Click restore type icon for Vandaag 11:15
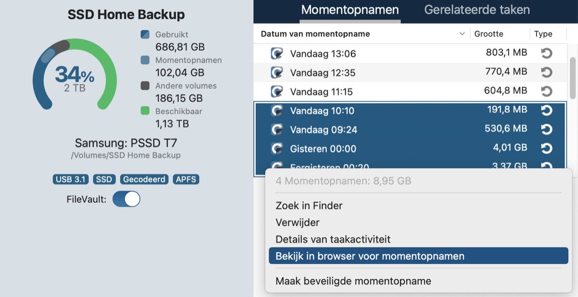The image size is (578, 297). [x=546, y=91]
